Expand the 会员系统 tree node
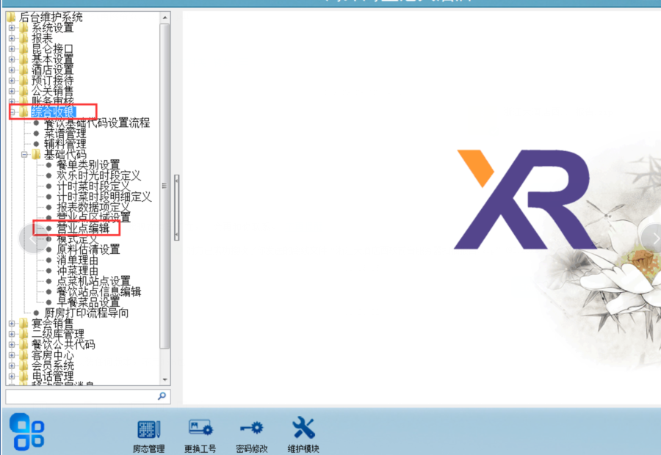The width and height of the screenshot is (661, 455). pyautogui.click(x=12, y=365)
